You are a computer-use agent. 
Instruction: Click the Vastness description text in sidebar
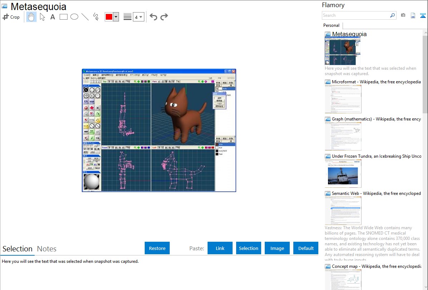point(373,244)
